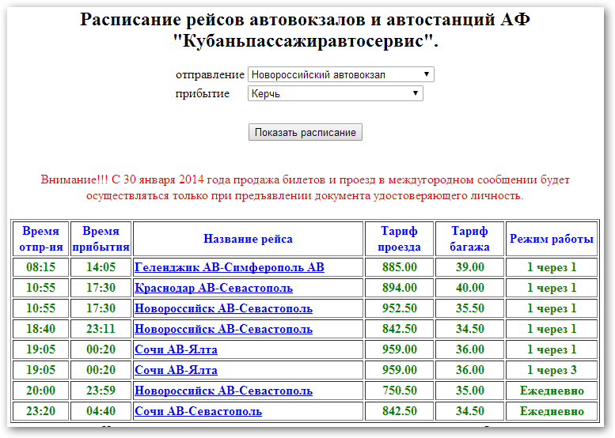This screenshot has height=438, width=615.
Task: Select fare value 750.50
Action: click(x=399, y=391)
